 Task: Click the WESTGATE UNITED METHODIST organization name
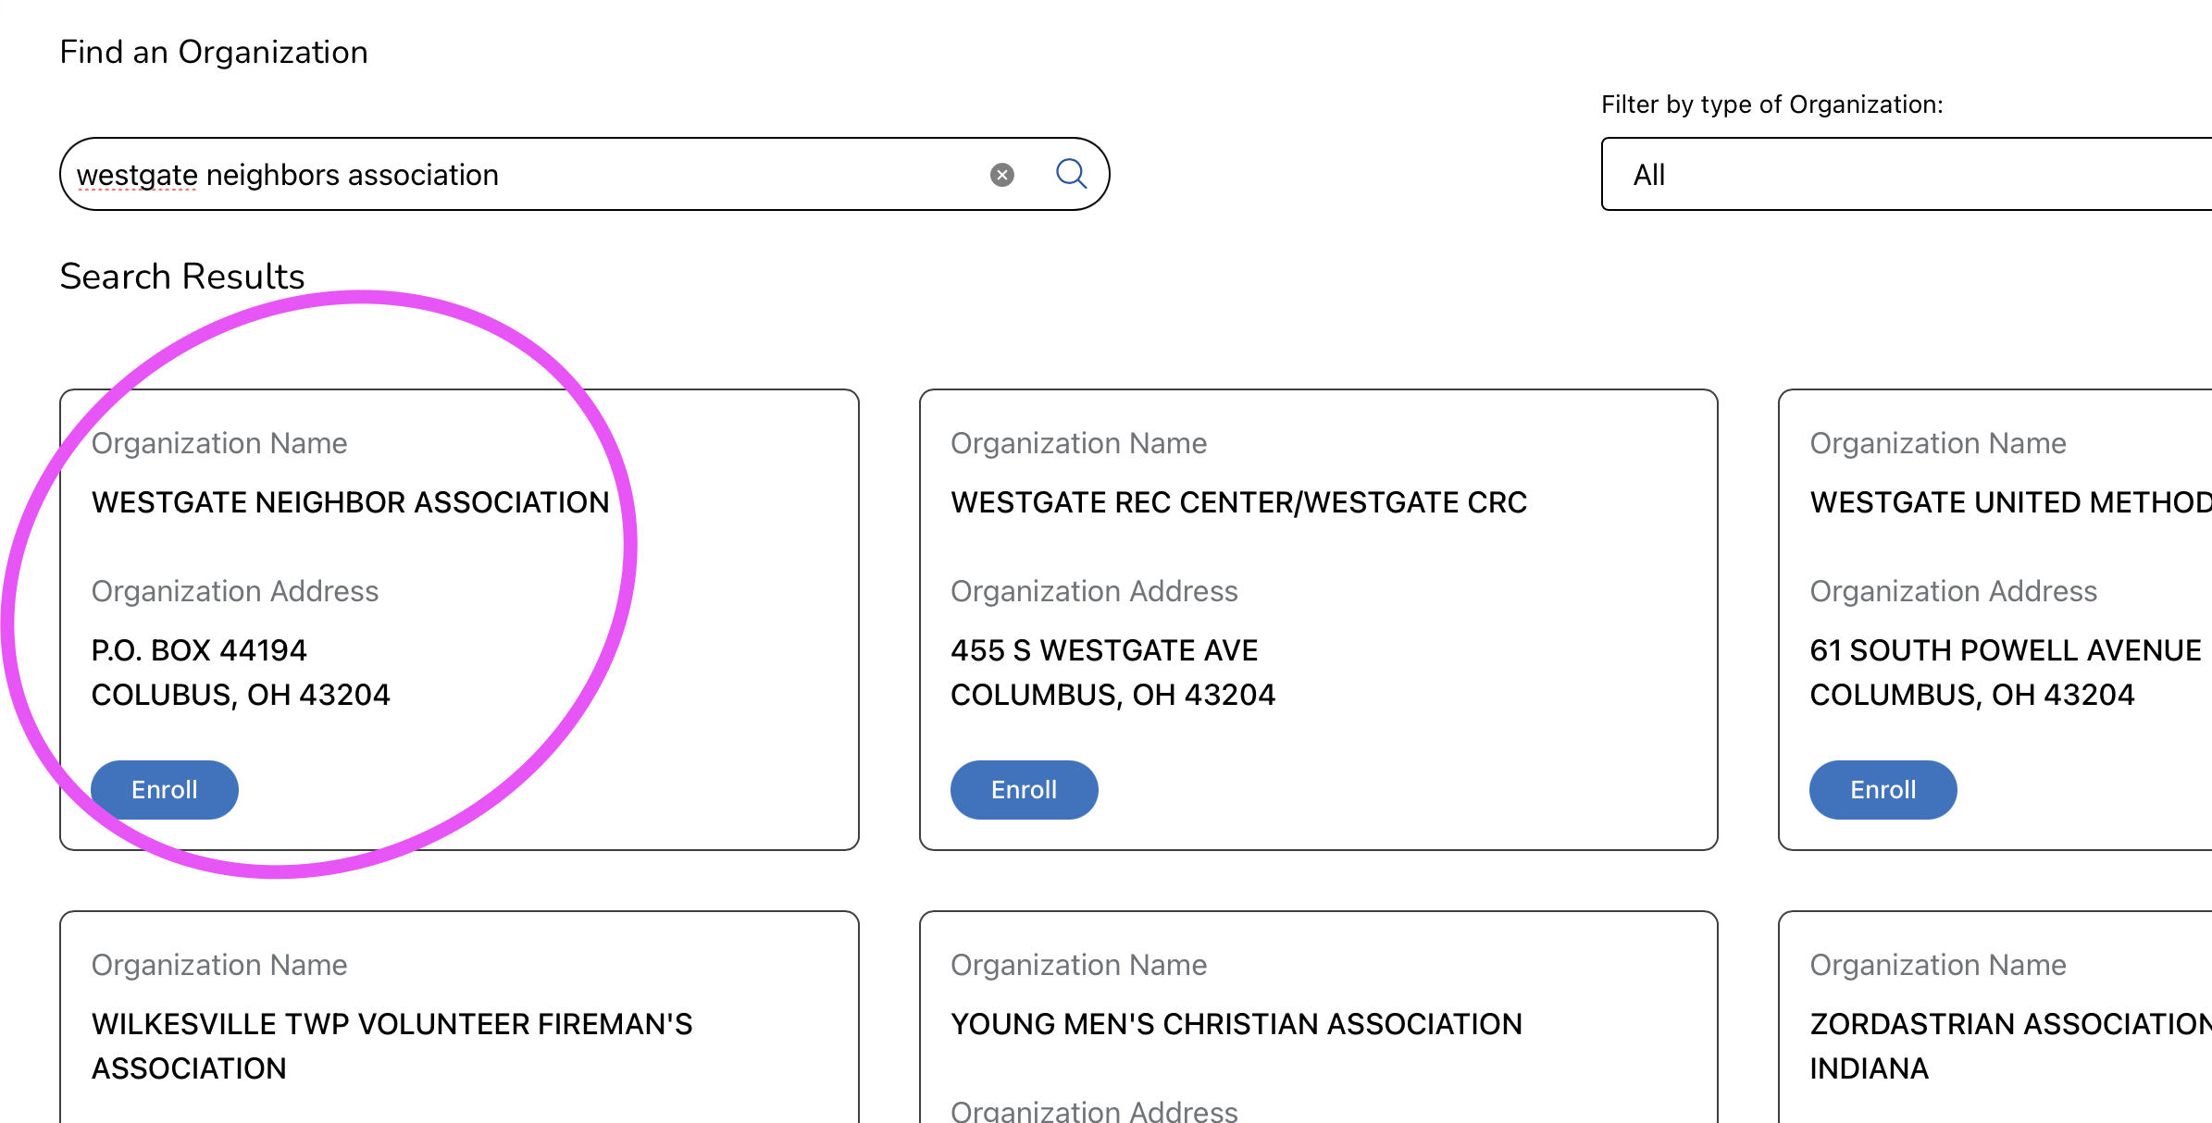tap(2010, 502)
